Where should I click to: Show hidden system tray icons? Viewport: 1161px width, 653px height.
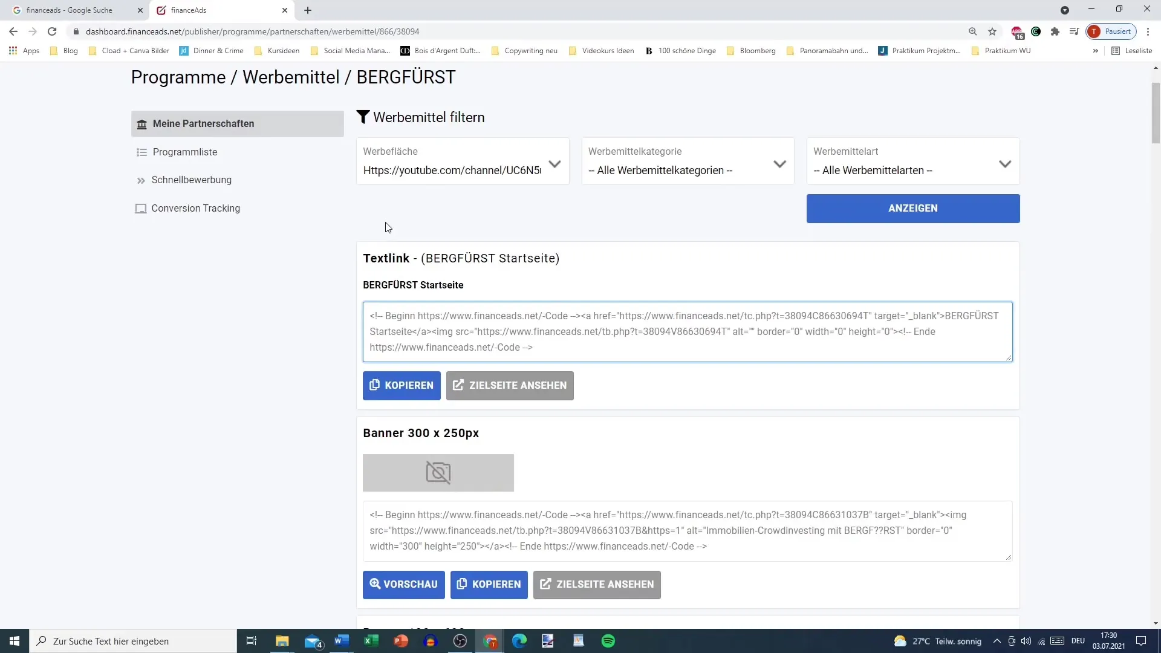coord(997,641)
